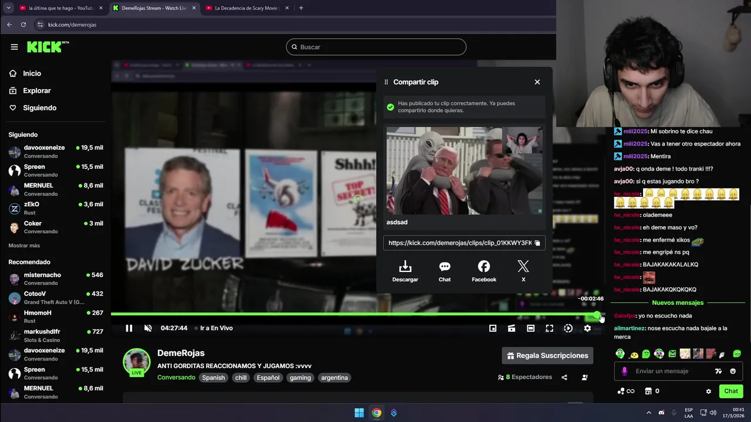The width and height of the screenshot is (751, 422).
Task: Open the channel points infinity icon
Action: (x=626, y=392)
